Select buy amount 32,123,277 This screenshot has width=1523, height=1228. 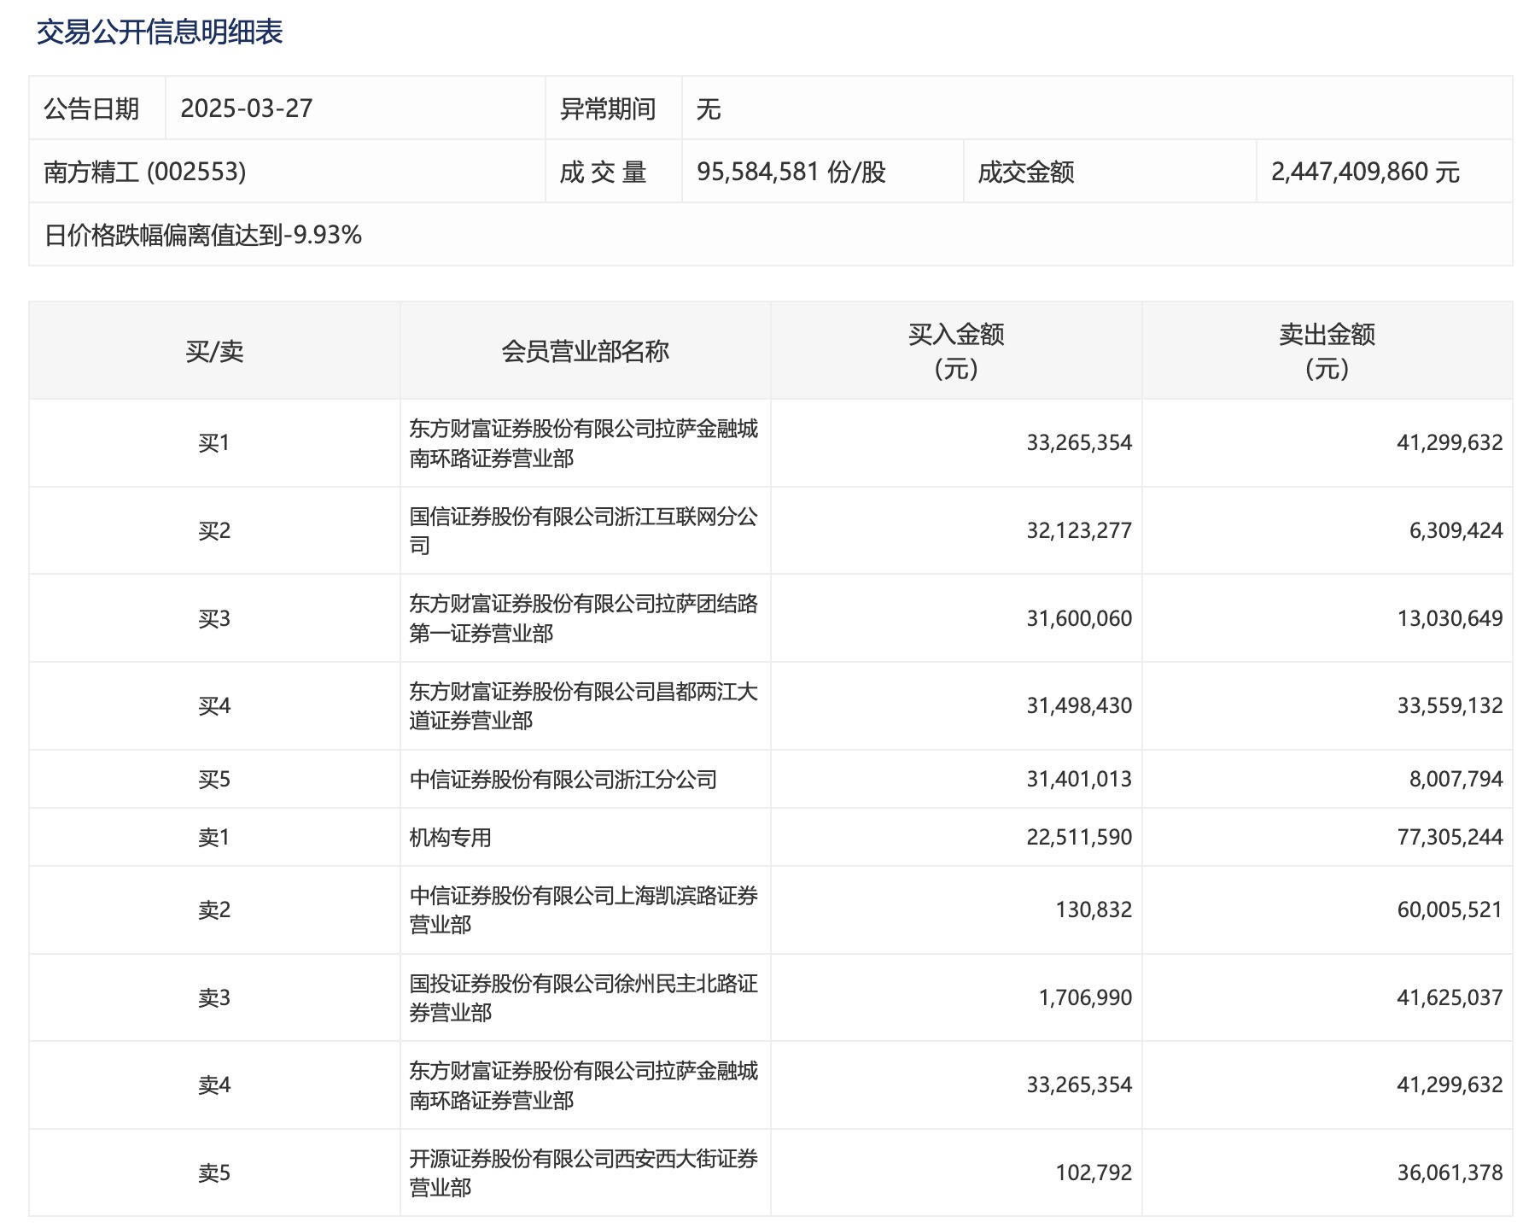pyautogui.click(x=1079, y=530)
